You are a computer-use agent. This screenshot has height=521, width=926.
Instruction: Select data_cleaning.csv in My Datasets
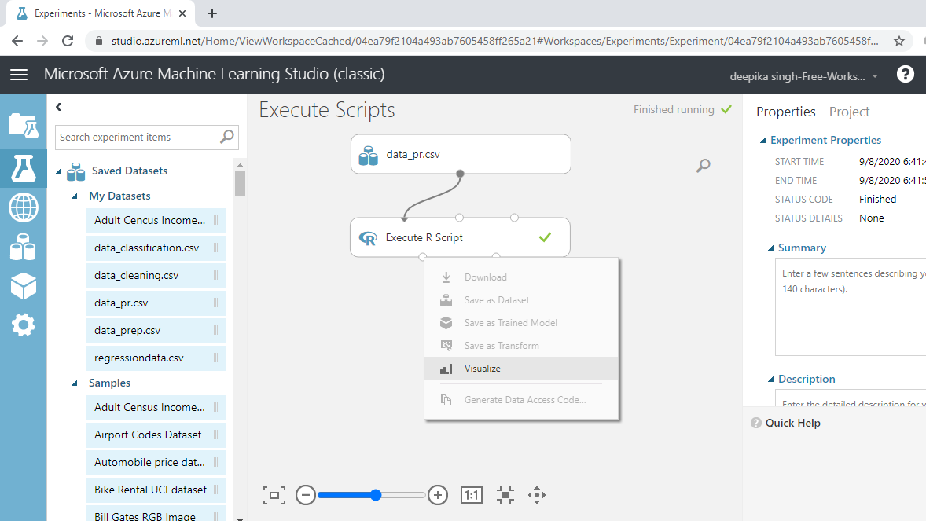(x=156, y=275)
